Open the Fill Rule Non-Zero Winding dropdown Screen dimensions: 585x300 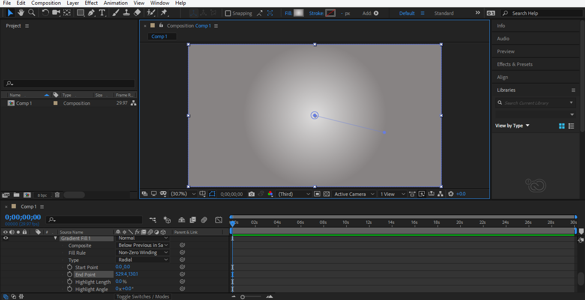tap(143, 252)
